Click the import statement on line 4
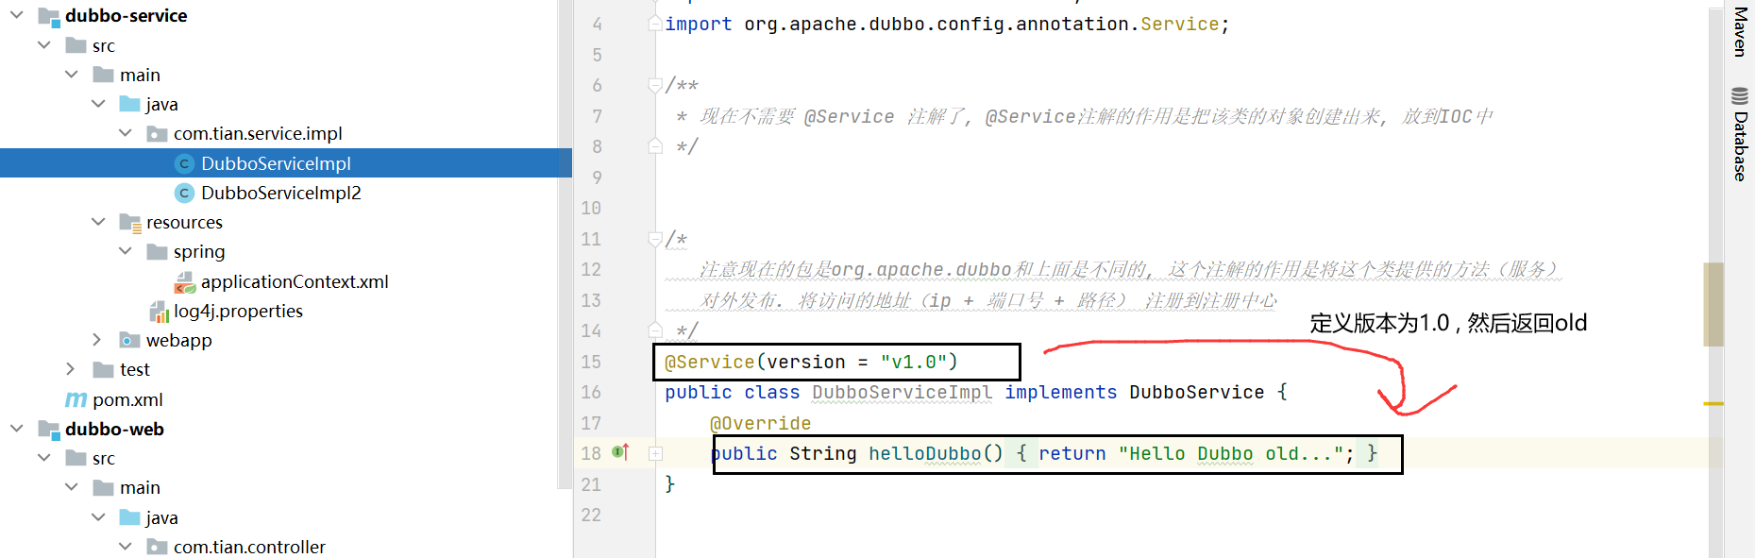This screenshot has width=1755, height=558. (x=947, y=24)
